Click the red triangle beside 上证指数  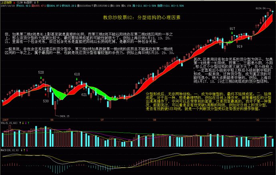pyautogui.click(x=14, y=3)
